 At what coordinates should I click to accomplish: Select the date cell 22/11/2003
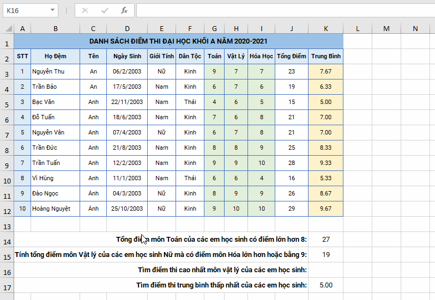click(127, 102)
